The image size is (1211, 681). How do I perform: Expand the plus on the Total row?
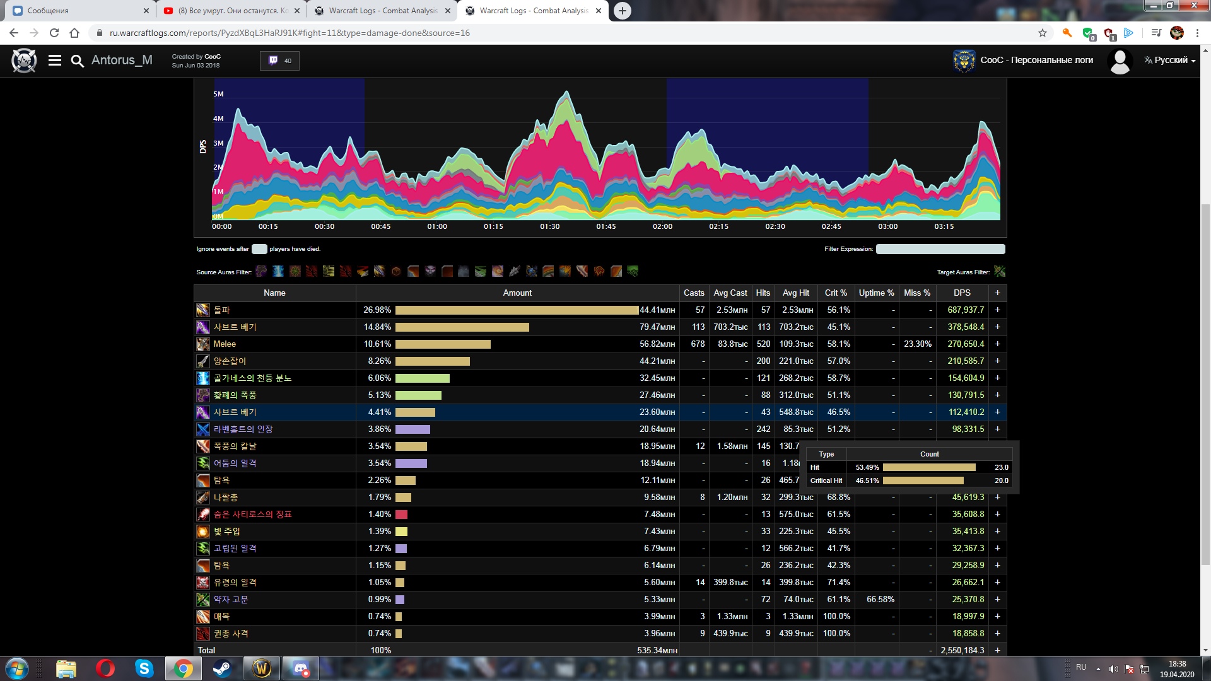(997, 650)
